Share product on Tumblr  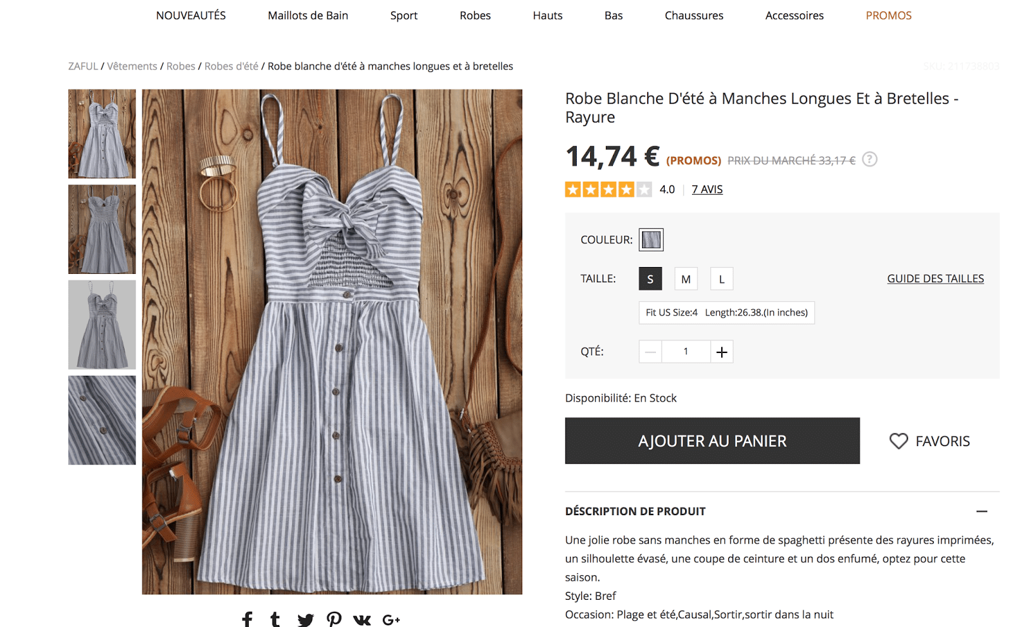(275, 619)
